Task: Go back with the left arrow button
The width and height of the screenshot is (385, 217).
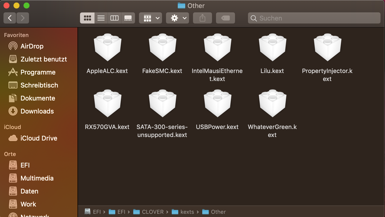Action: coord(10,18)
